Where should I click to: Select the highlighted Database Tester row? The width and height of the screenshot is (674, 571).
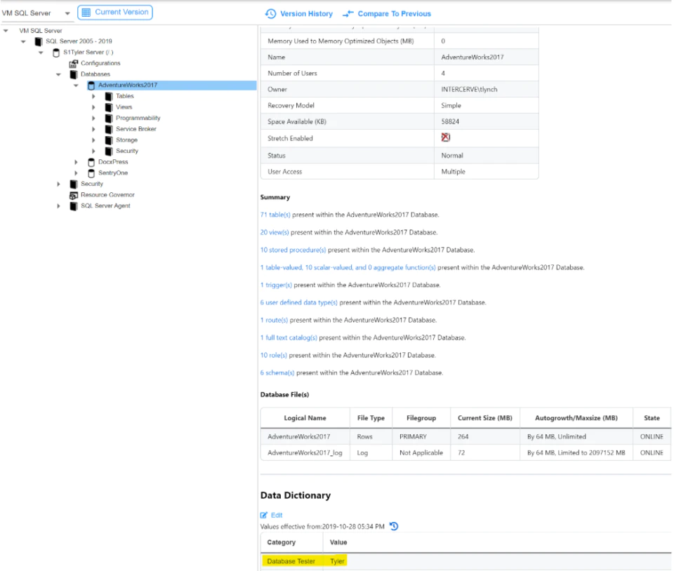465,562
